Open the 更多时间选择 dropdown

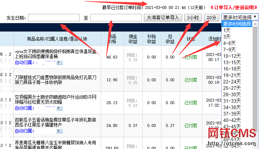tap(240, 17)
